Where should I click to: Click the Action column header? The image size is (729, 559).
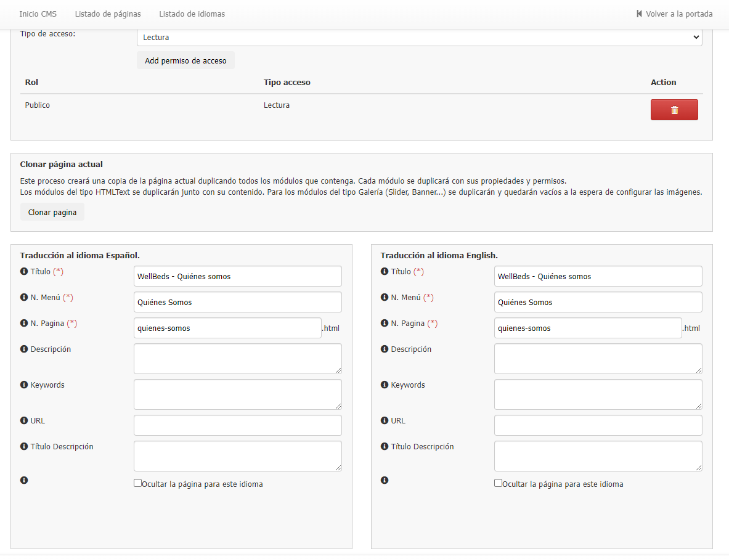coord(664,83)
